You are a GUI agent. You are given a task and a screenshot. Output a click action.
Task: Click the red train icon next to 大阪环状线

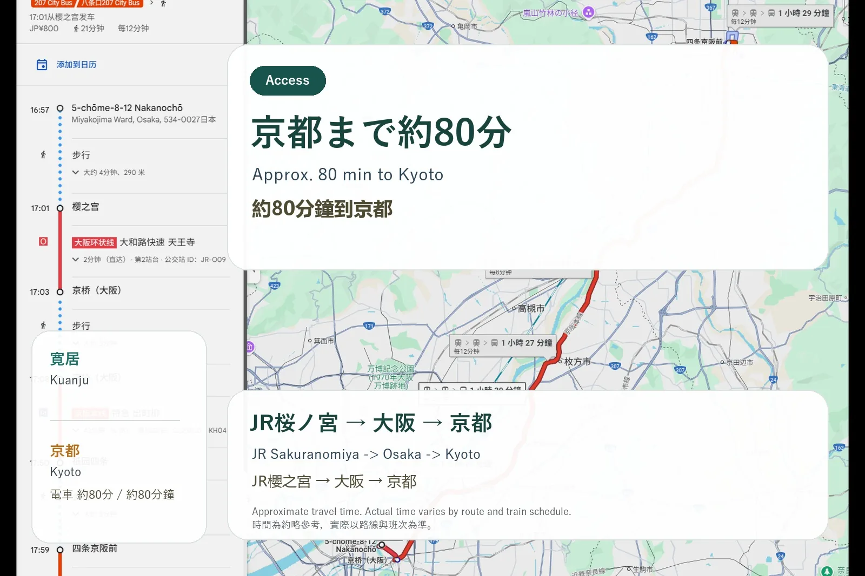point(43,241)
